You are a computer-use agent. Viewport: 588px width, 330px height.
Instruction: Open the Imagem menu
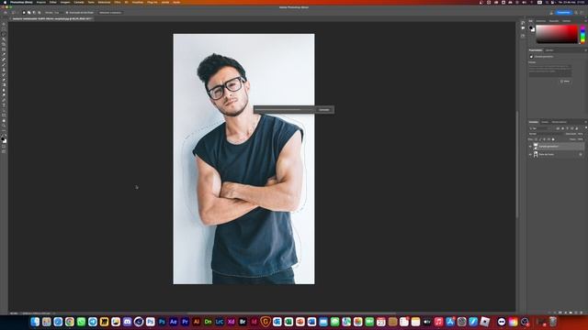[x=65, y=2]
